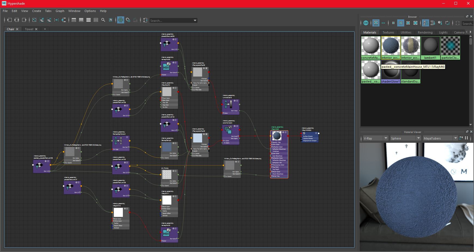Choose medium swatch size in Browser
474x252 pixels.
(401, 23)
